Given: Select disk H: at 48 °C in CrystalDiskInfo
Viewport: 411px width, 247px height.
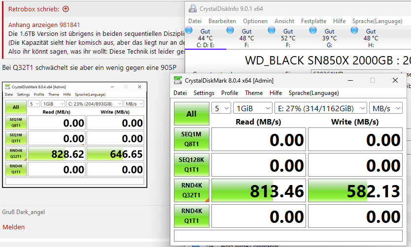Looking at the screenshot, I should (x=371, y=38).
